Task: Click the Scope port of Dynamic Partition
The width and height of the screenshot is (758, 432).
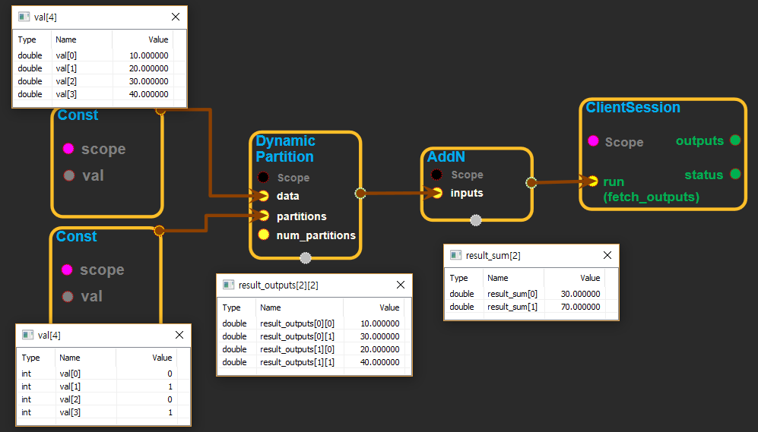Action: (263, 177)
